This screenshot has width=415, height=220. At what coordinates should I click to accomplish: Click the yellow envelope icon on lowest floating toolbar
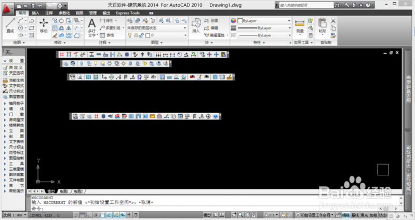point(152,116)
